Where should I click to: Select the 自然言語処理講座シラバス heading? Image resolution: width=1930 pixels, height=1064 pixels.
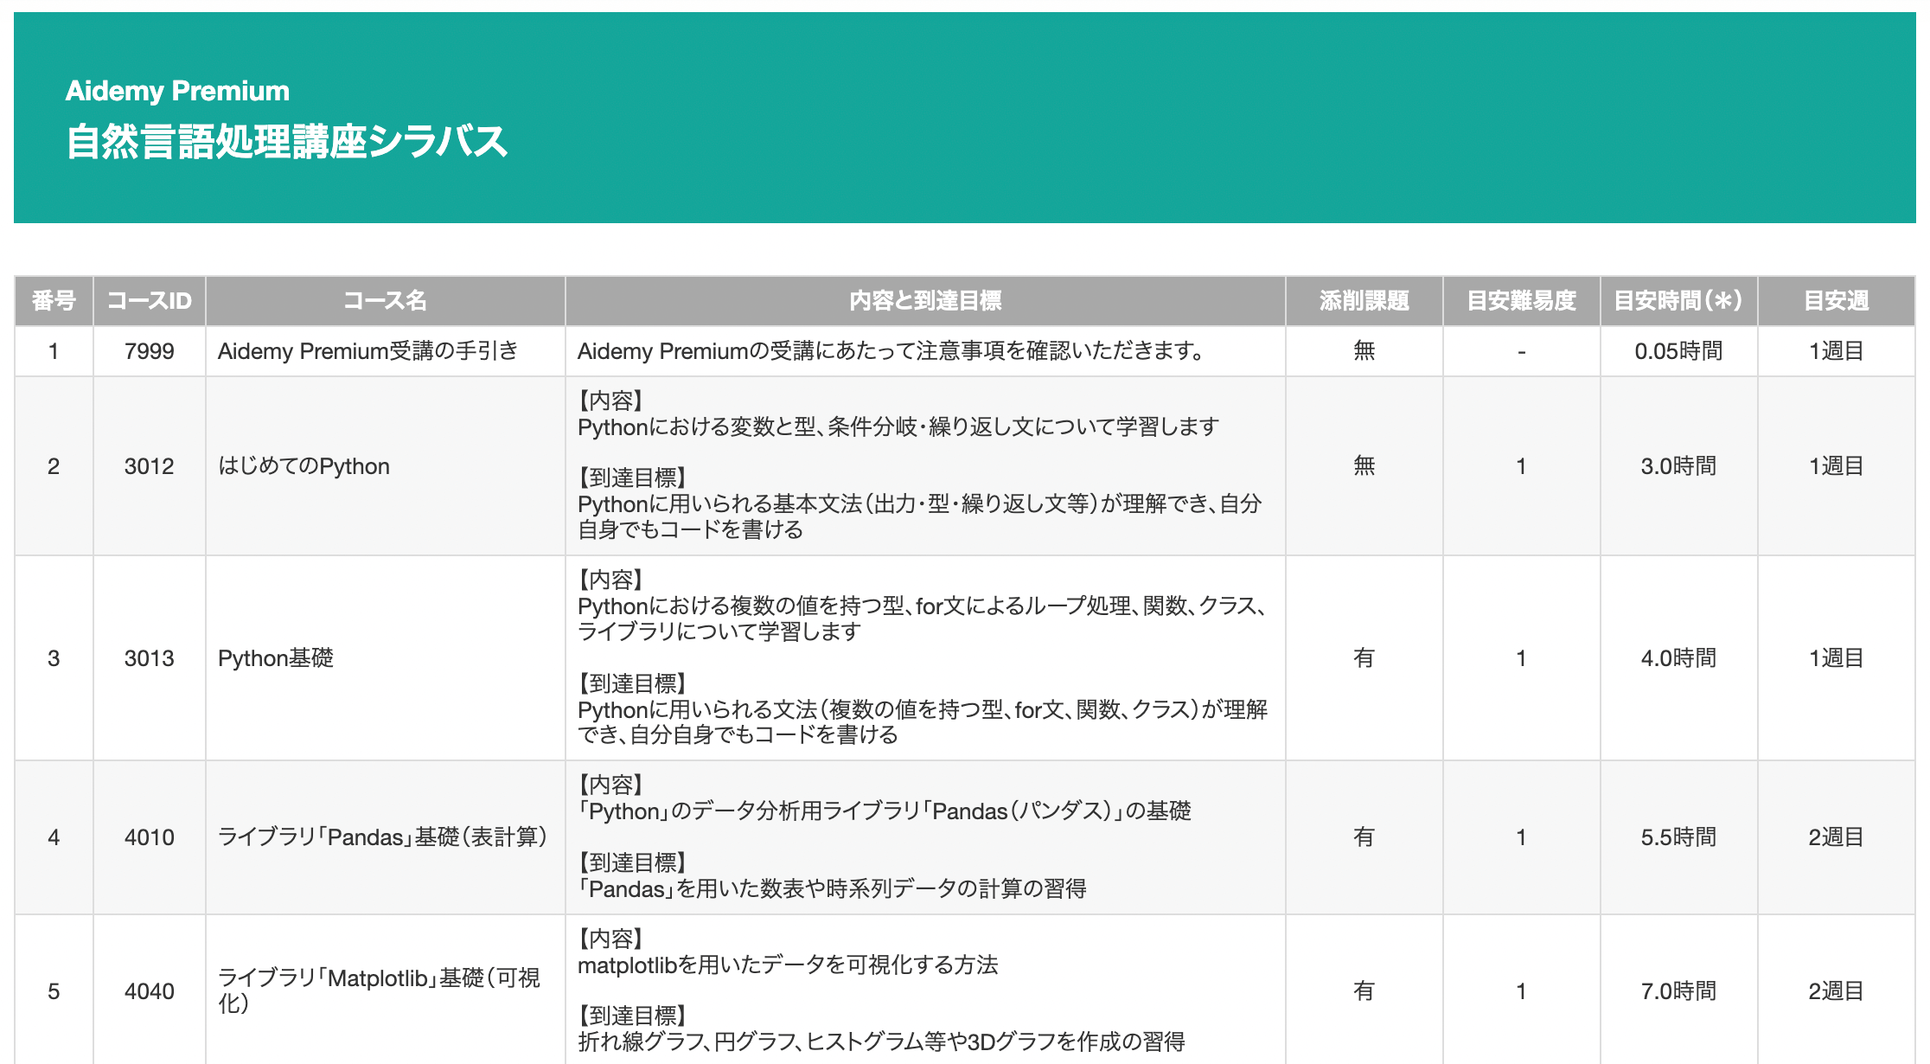pos(286,141)
